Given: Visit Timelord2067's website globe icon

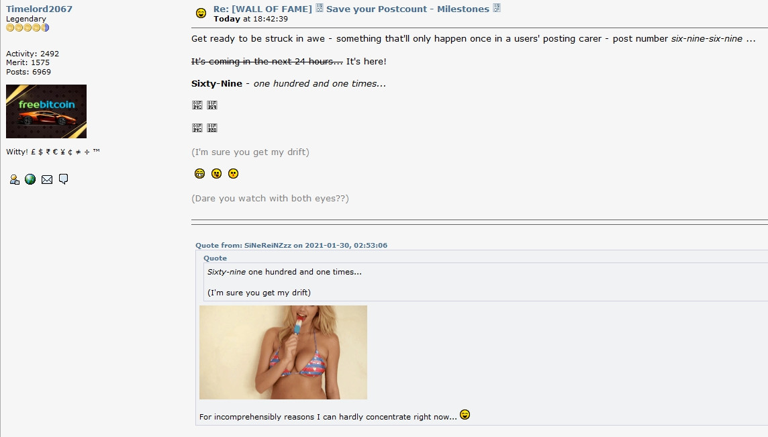Looking at the screenshot, I should point(30,180).
